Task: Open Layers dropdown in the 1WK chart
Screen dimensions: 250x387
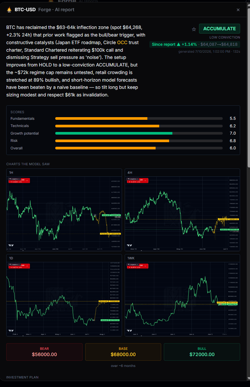Action: (133, 265)
